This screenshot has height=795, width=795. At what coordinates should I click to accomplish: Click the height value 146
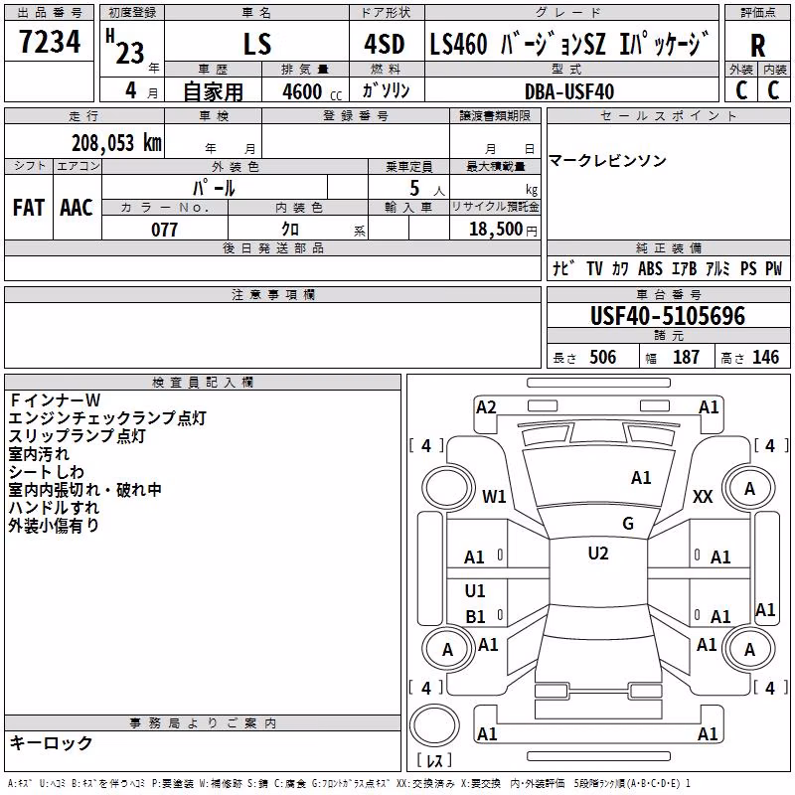click(765, 357)
